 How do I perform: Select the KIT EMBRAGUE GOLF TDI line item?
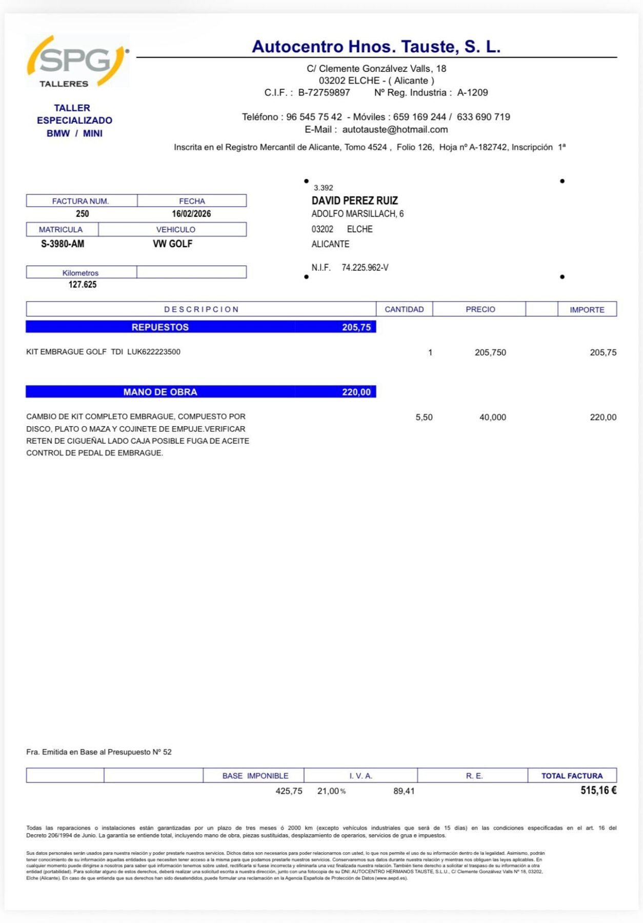click(103, 352)
